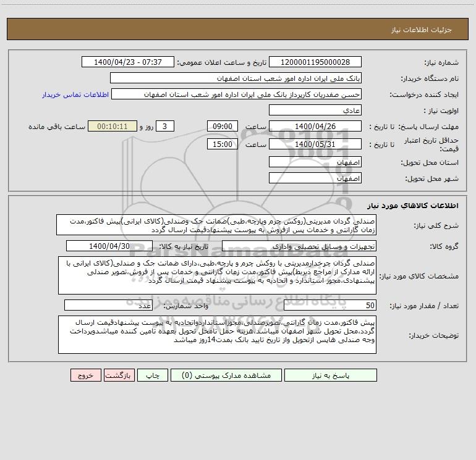The height and width of the screenshot is (460, 476).
Task: Click the شرح کلی نیاز text area
Action: (x=216, y=225)
